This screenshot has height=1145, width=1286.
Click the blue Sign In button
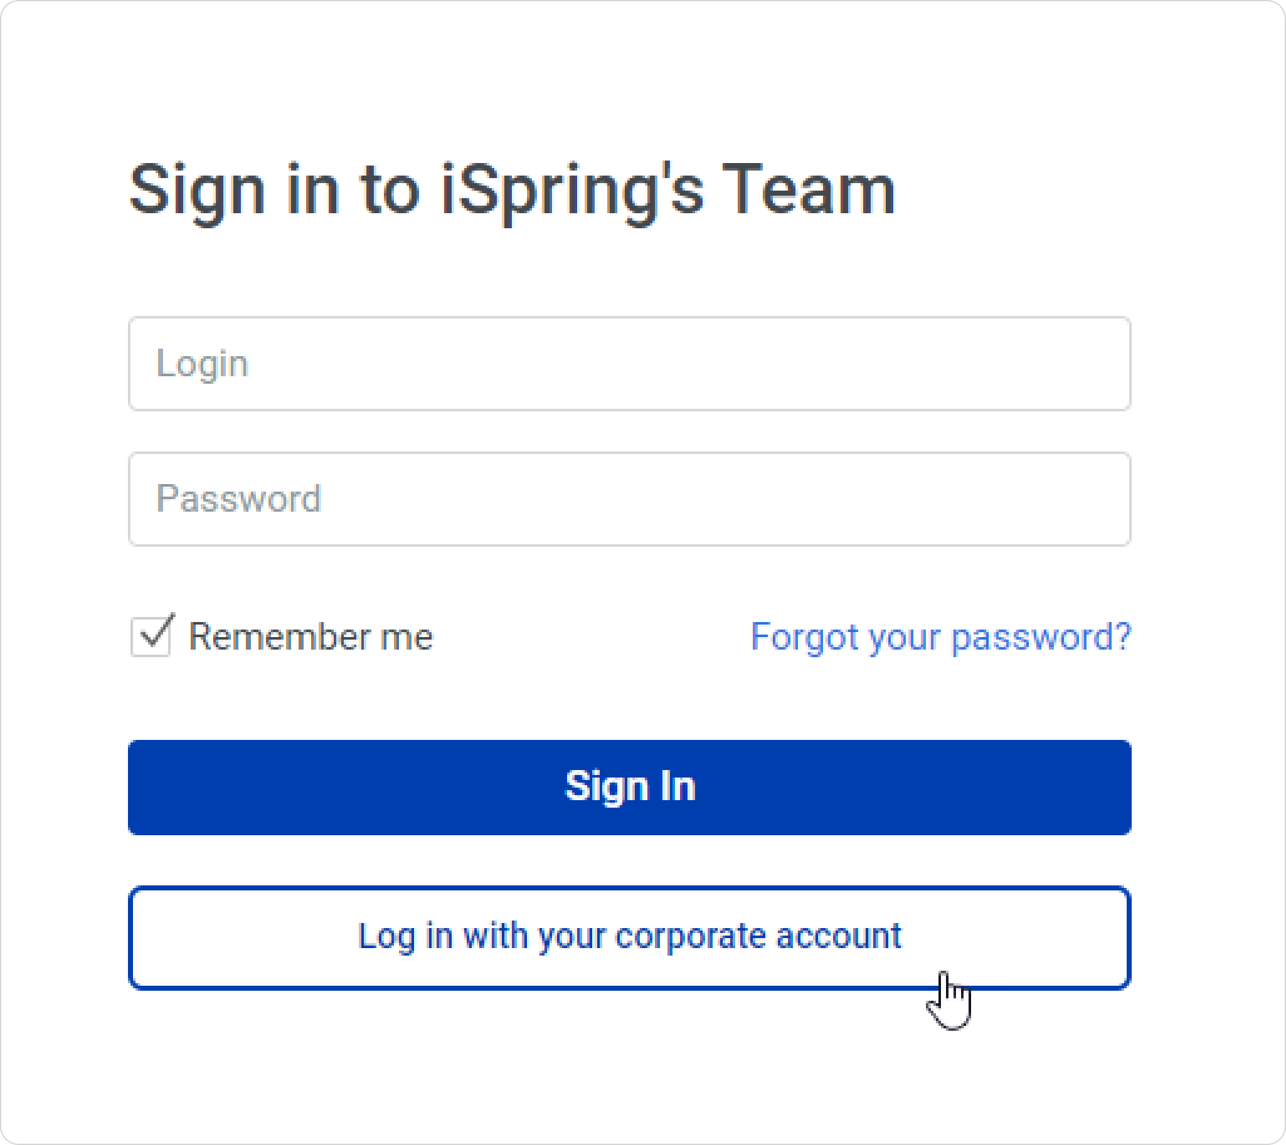(629, 787)
